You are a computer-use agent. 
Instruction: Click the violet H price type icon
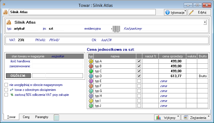[91, 96]
